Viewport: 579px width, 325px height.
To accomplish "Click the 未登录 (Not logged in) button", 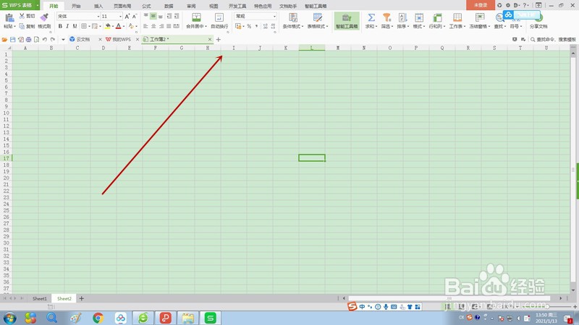I will (x=481, y=5).
